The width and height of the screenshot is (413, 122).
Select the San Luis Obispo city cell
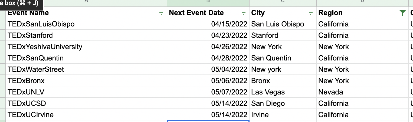(283, 24)
